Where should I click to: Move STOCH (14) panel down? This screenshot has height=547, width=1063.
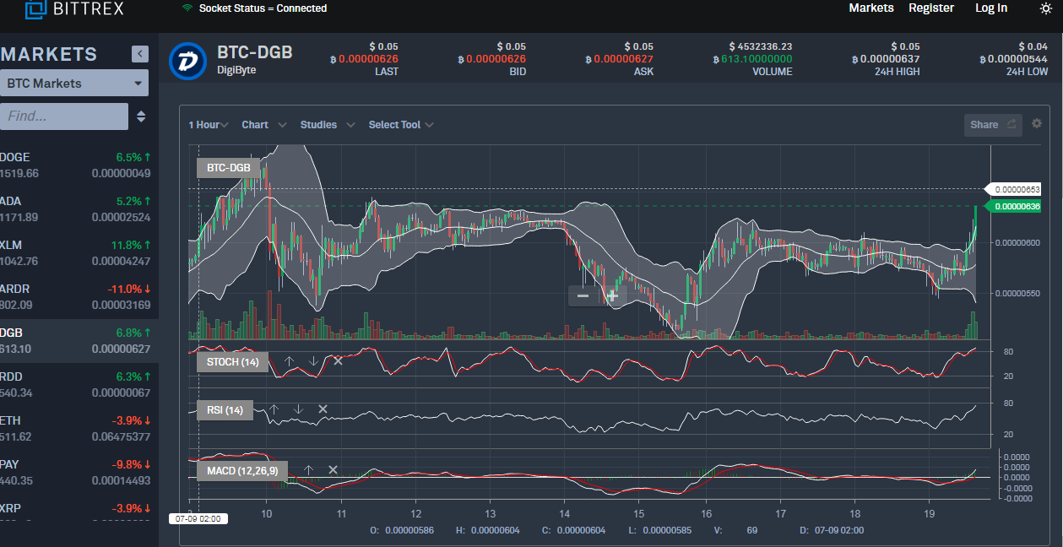pyautogui.click(x=313, y=360)
